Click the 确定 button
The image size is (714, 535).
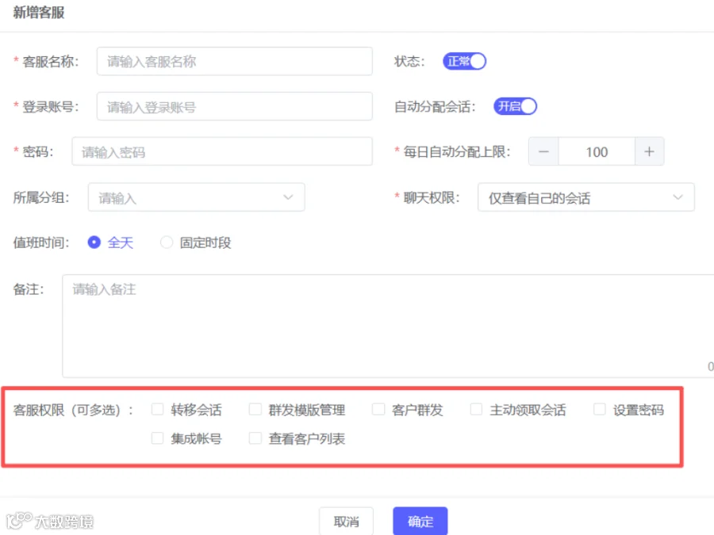(x=420, y=521)
